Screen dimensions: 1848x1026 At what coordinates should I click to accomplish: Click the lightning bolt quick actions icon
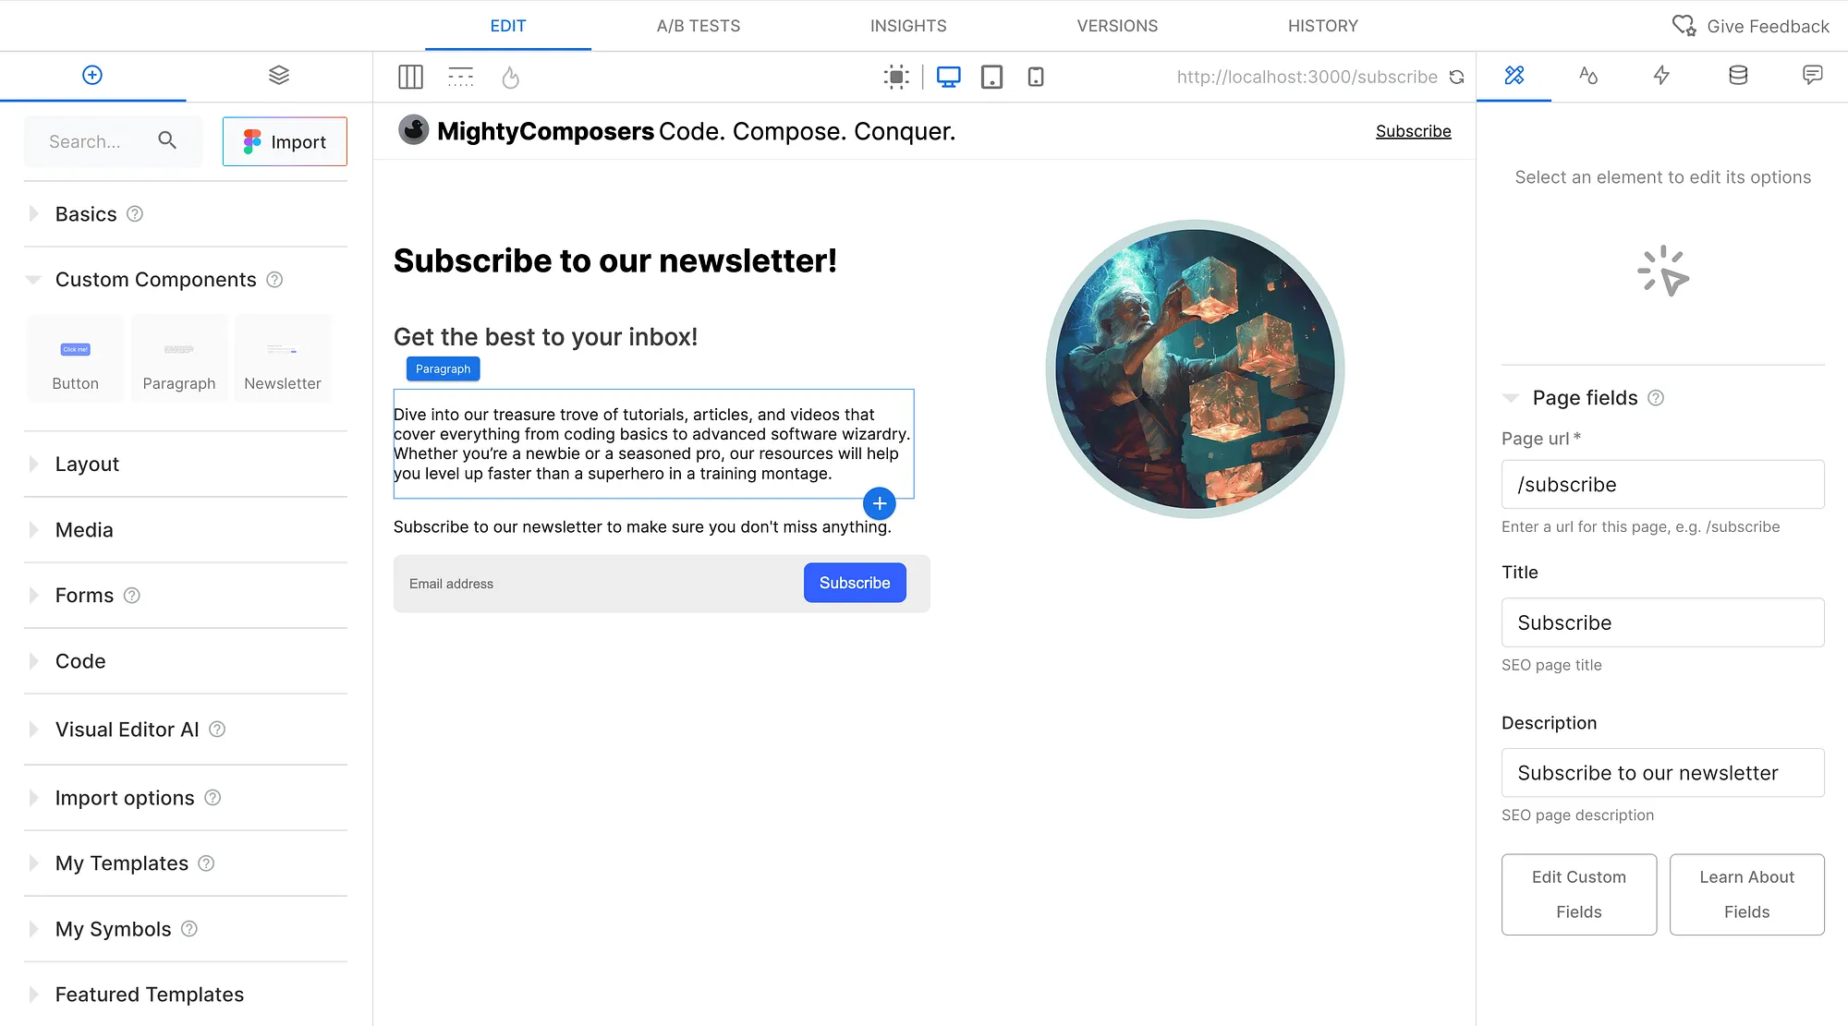click(1661, 76)
